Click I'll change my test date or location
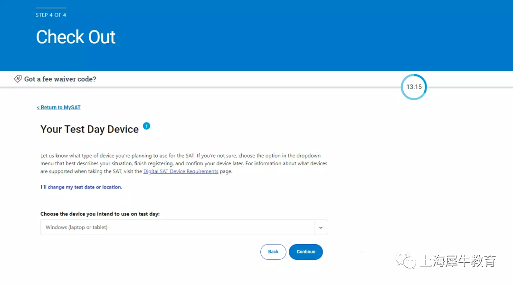Viewport: 513px width, 284px height. tap(81, 187)
